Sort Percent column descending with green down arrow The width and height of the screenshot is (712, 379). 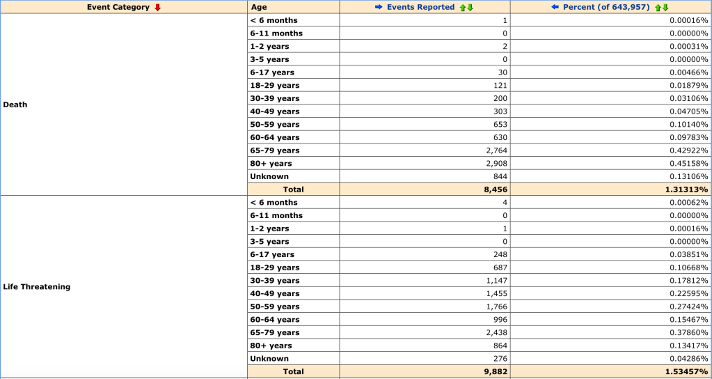(665, 8)
